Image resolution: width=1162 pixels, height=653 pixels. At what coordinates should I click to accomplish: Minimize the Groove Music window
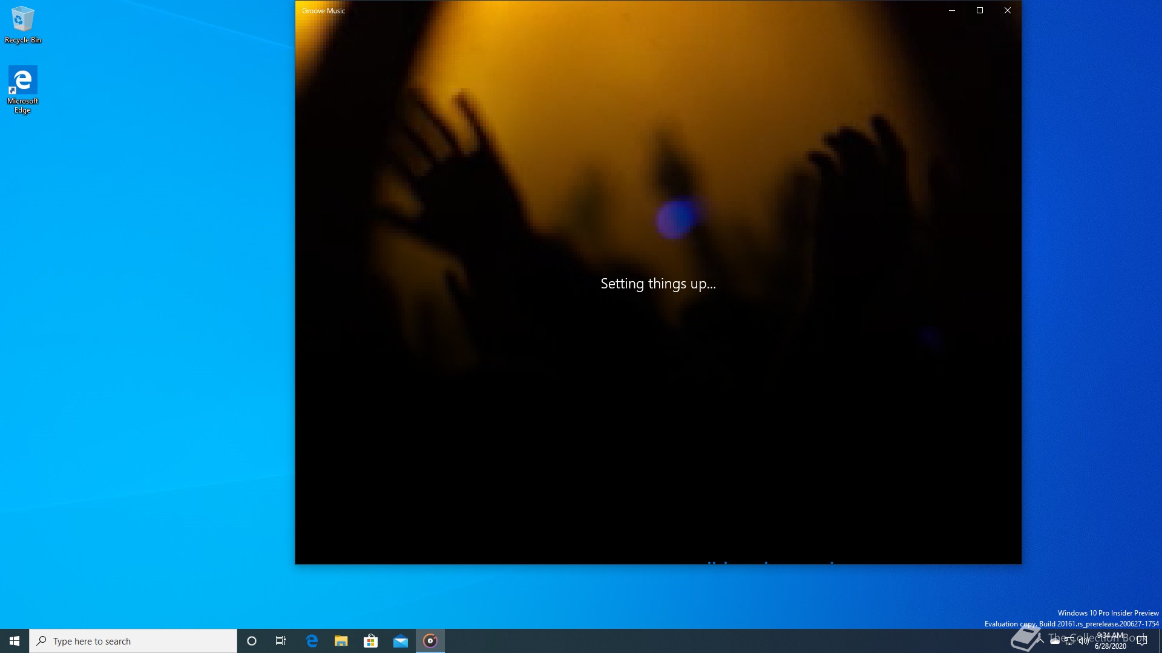(x=952, y=10)
